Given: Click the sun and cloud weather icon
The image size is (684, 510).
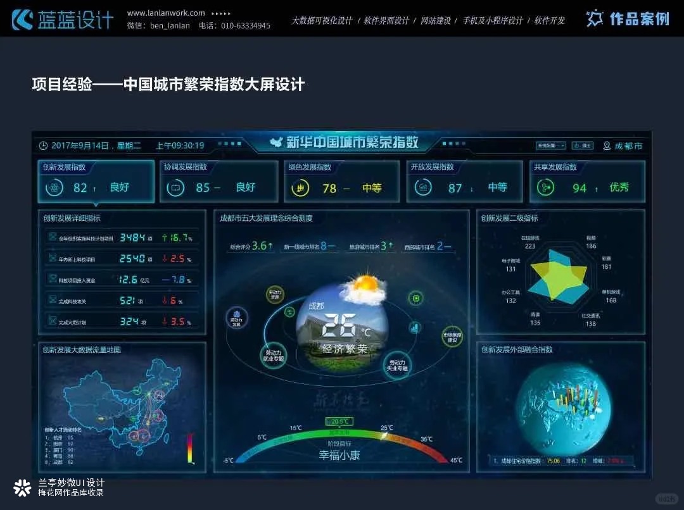Looking at the screenshot, I should coord(364,289).
